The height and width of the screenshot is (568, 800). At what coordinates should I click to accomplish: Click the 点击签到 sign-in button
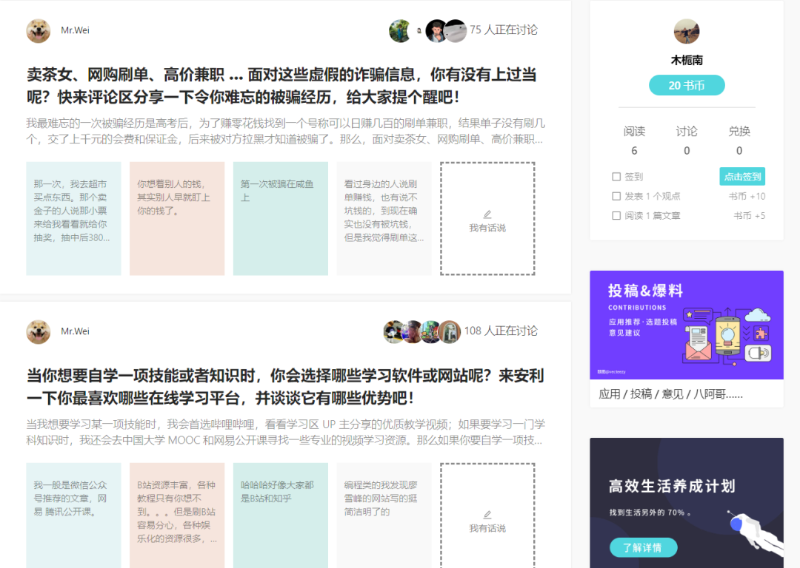pos(741,177)
